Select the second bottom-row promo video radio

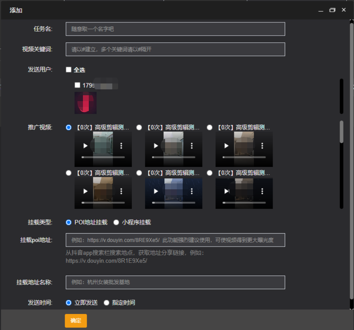[139, 173]
